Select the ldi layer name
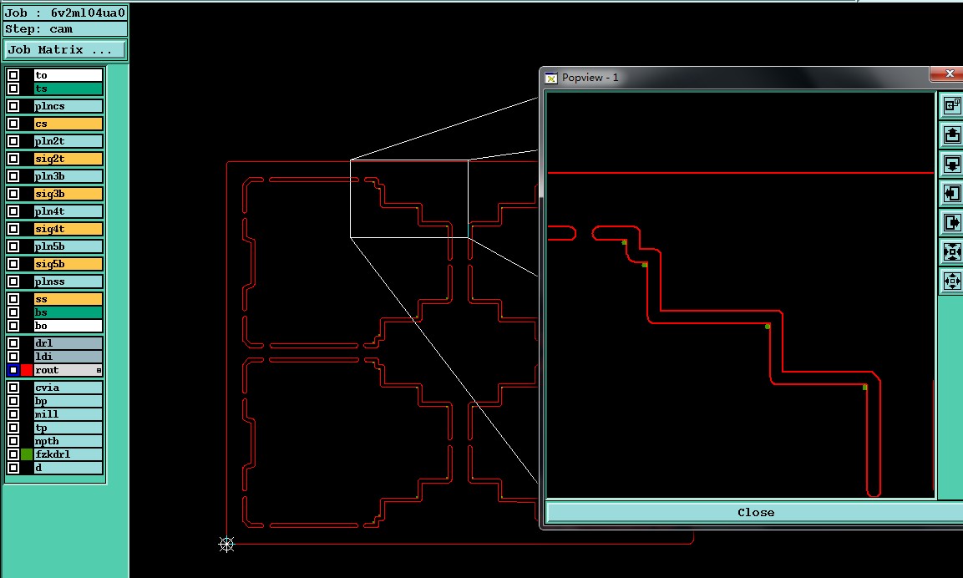Screen dimensions: 963x578 [68, 357]
